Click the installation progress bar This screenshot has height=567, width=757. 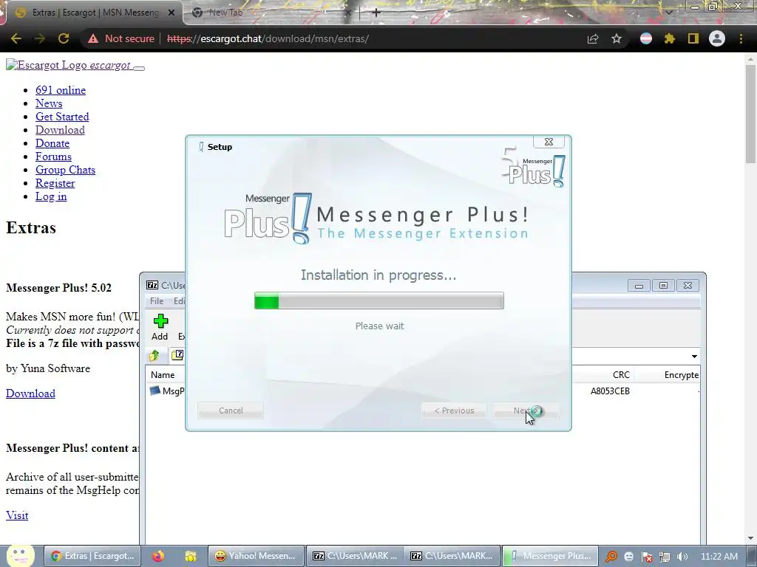click(x=379, y=301)
